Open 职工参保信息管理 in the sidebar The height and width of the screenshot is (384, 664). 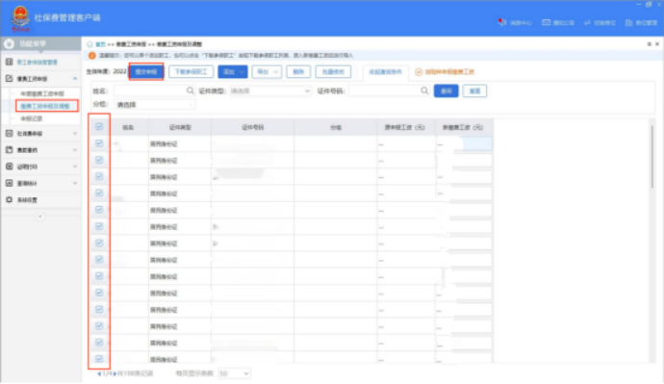[x=37, y=63]
